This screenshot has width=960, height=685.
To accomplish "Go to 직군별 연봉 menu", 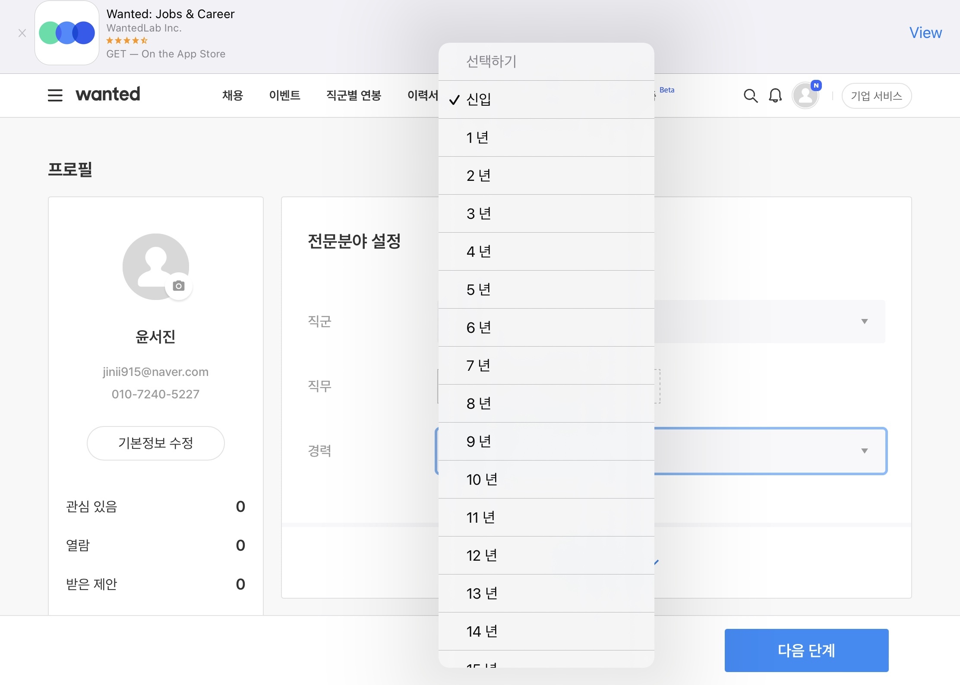I will [354, 95].
